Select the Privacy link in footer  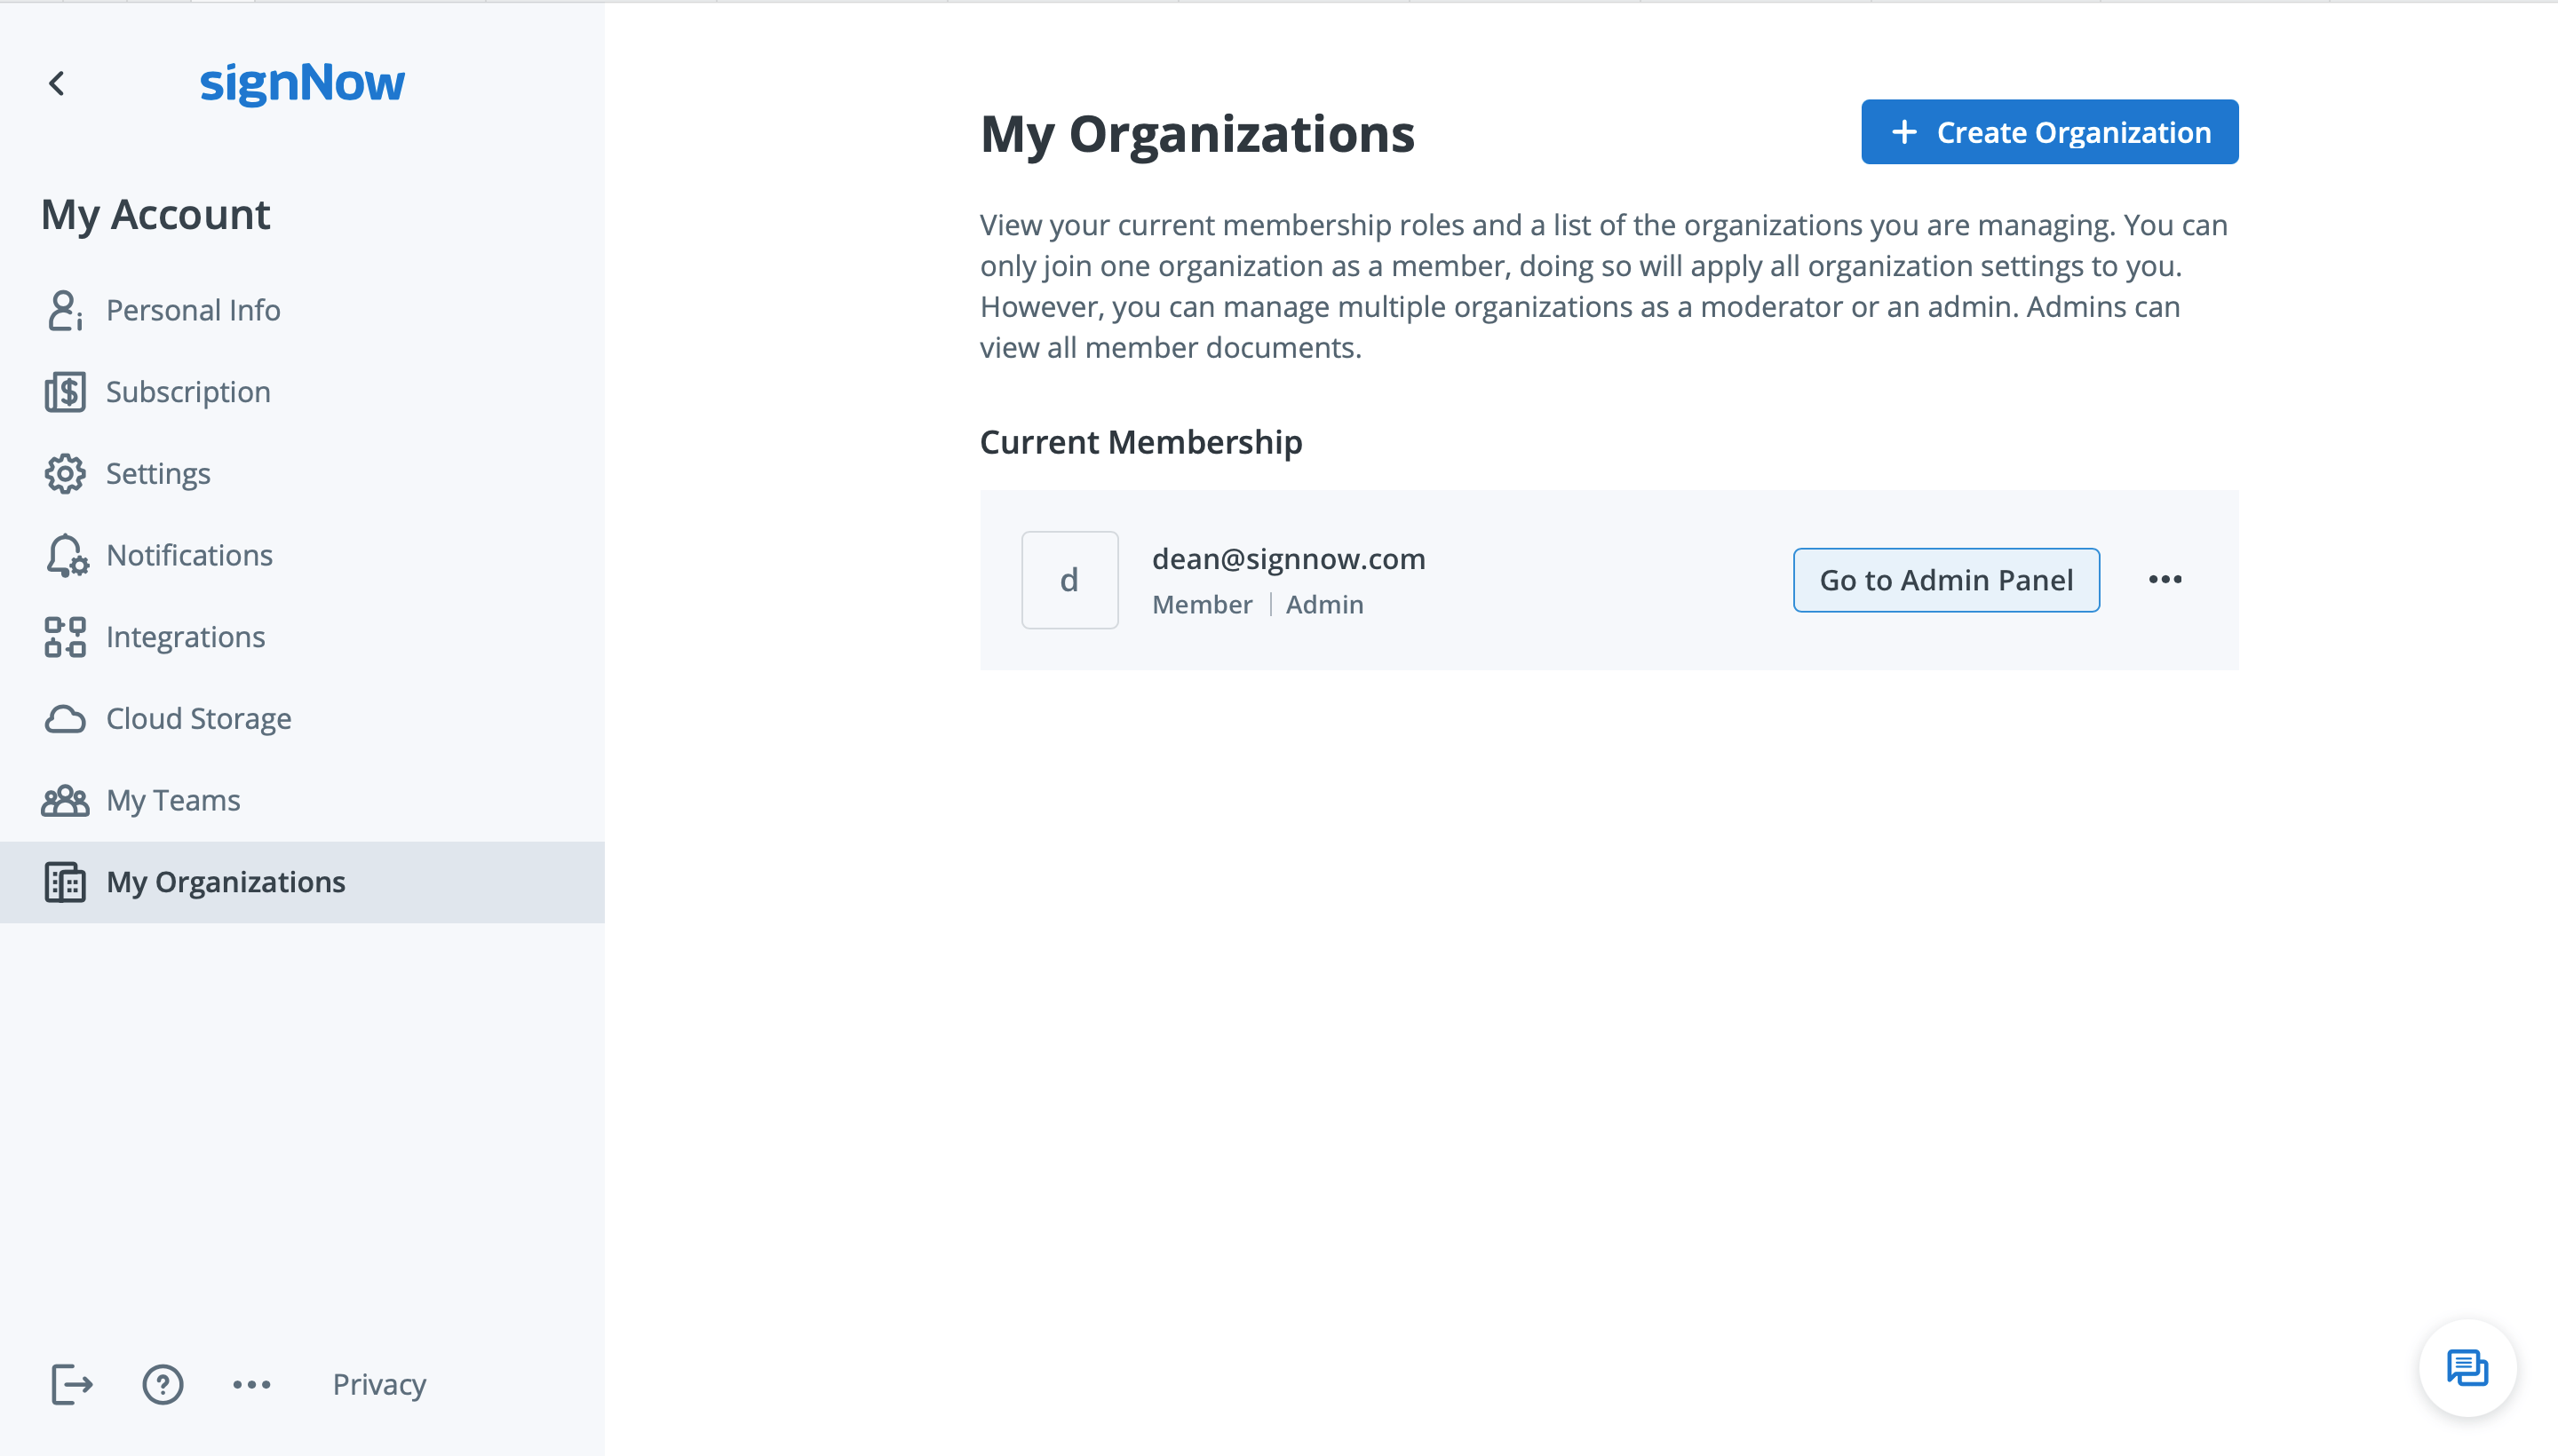click(379, 1384)
